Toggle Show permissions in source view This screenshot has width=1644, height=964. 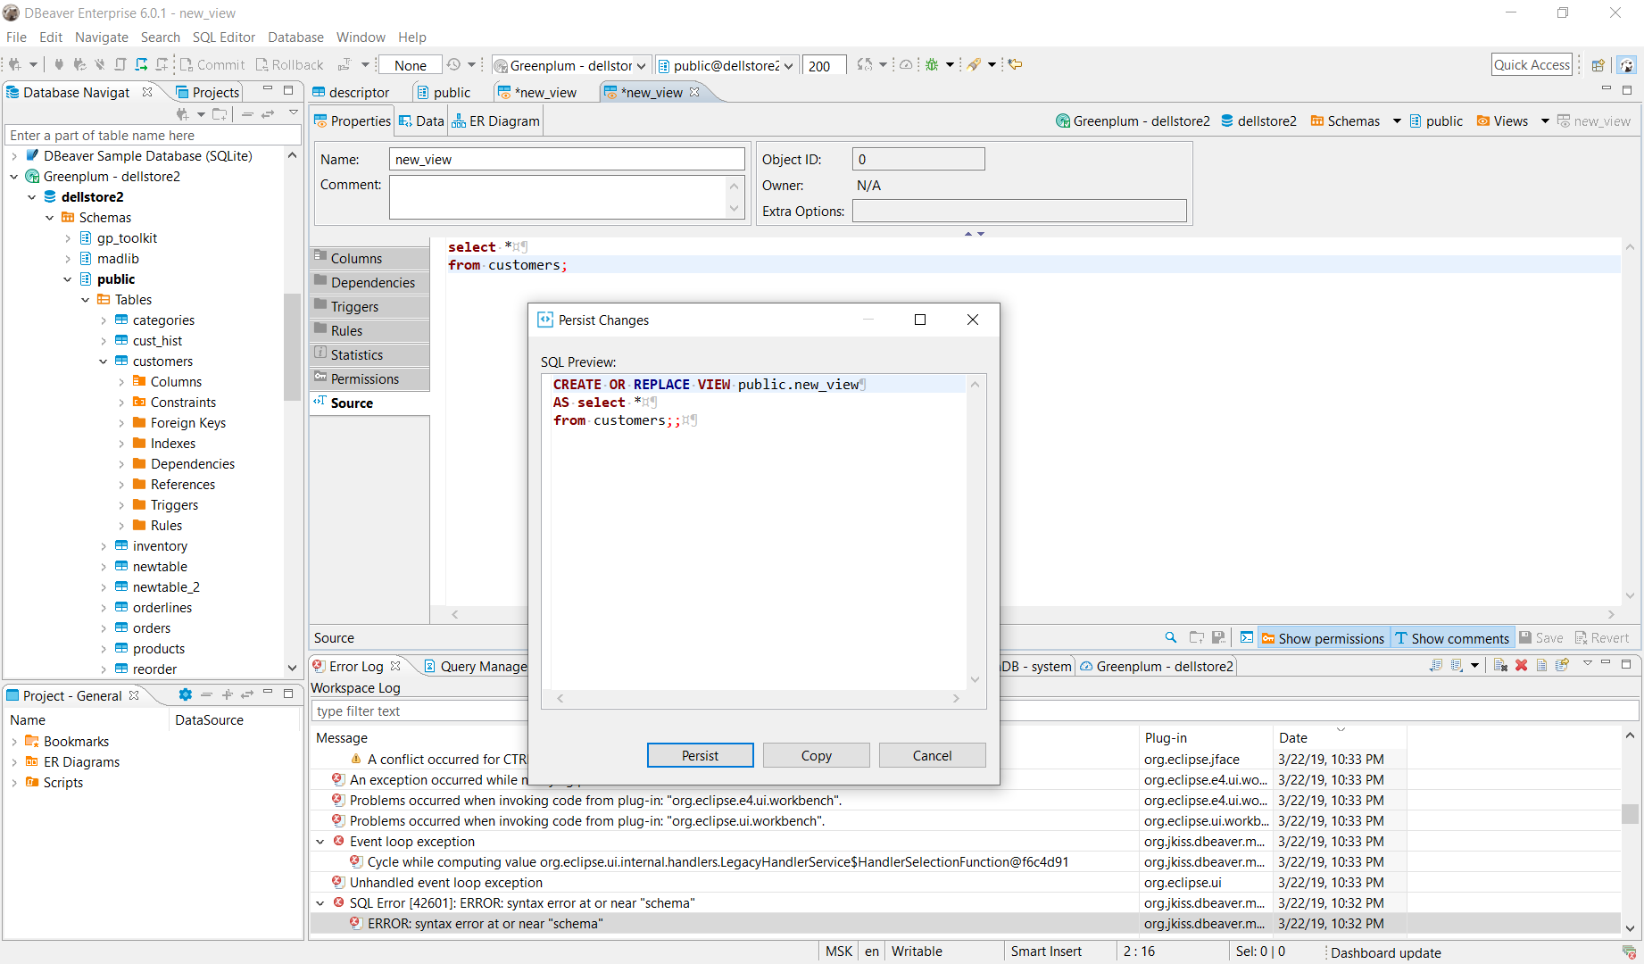tap(1322, 638)
